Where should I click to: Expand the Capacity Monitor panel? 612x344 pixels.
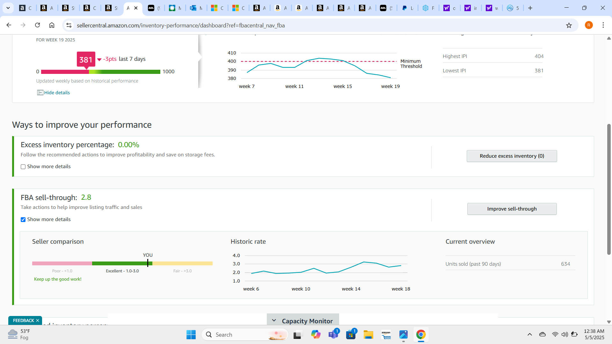click(x=303, y=321)
